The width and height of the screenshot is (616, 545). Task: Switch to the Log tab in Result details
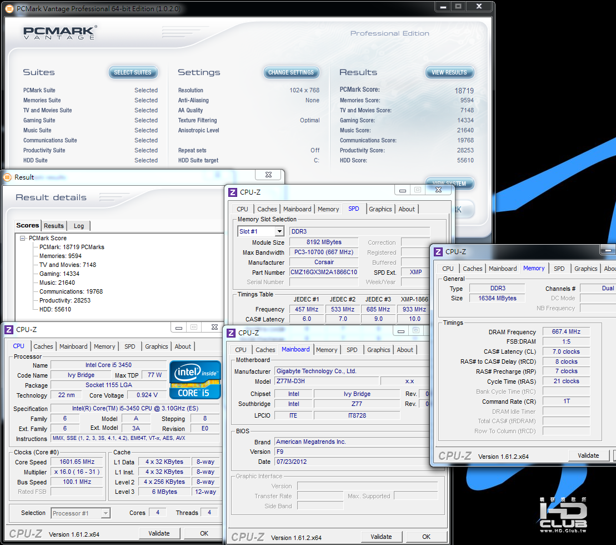tap(78, 226)
